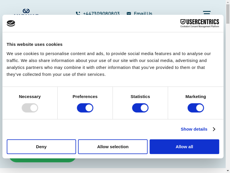Click the chevron arrow next to Show details
The image size is (230, 173).
(214, 129)
